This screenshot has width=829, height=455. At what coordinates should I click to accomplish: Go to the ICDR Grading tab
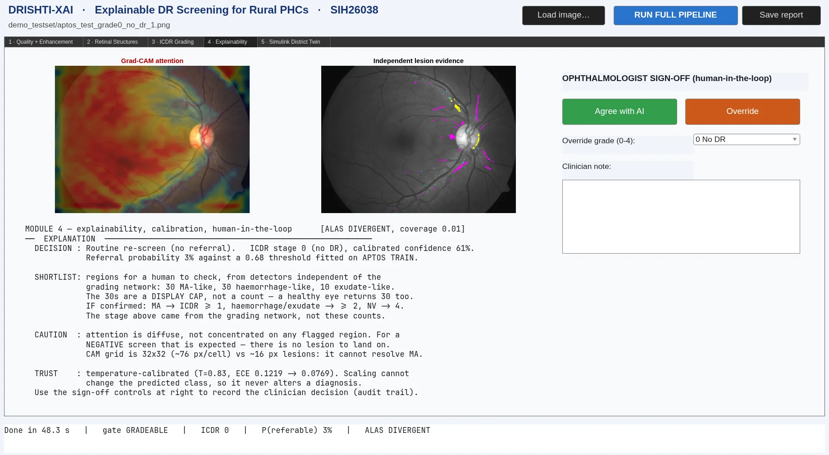(176, 42)
